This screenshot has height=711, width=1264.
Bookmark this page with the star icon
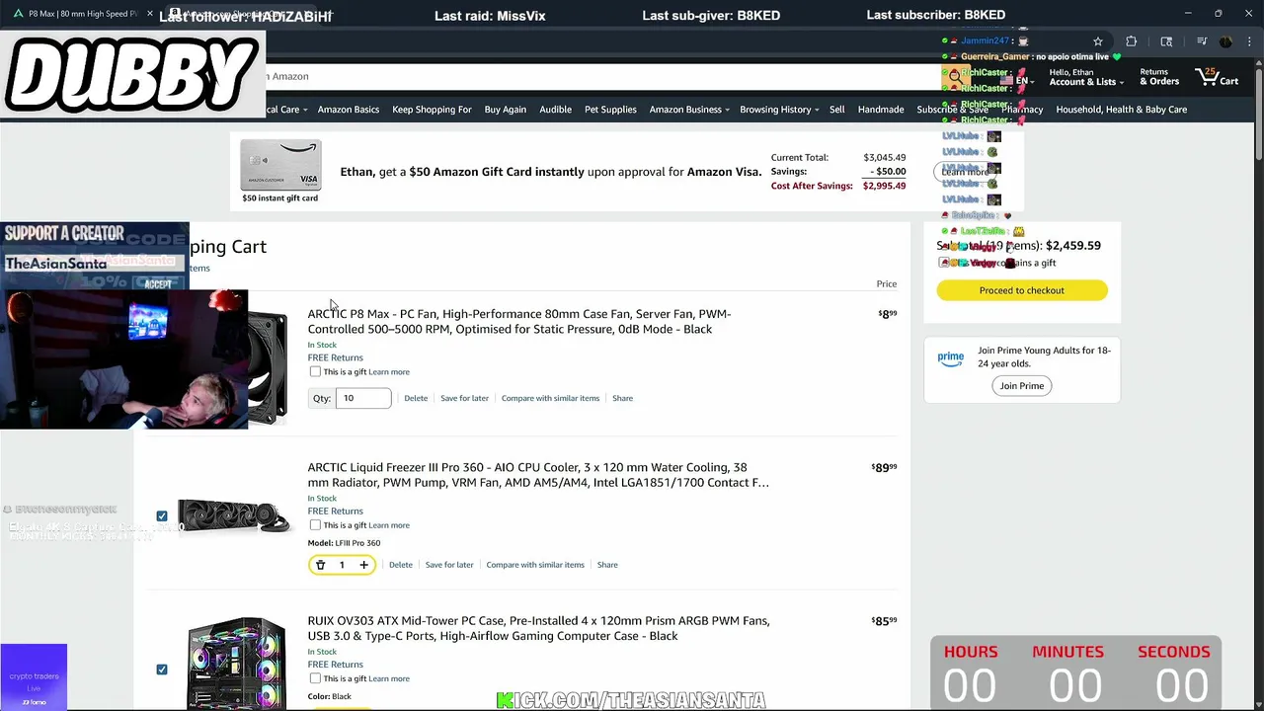point(1097,41)
